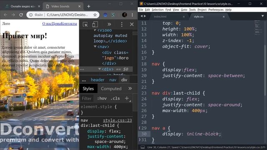This screenshot has height=150, width=267.
Task: Go forward in Chrome browser
Action: pyautogui.click(x=13, y=15)
